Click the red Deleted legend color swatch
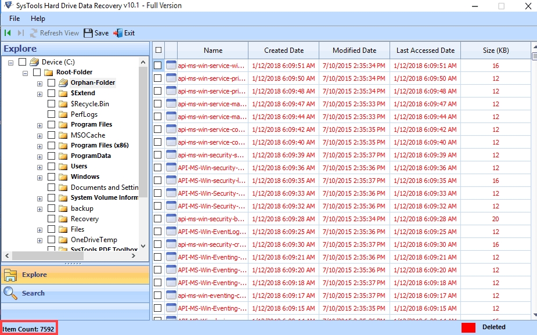537x335 pixels. [x=468, y=327]
